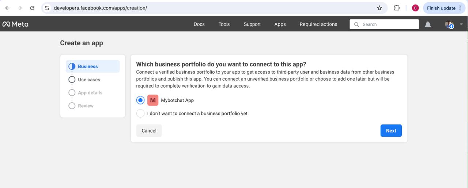Viewport: 468px width, 188px height.
Task: Select the Review step
Action: tap(86, 106)
